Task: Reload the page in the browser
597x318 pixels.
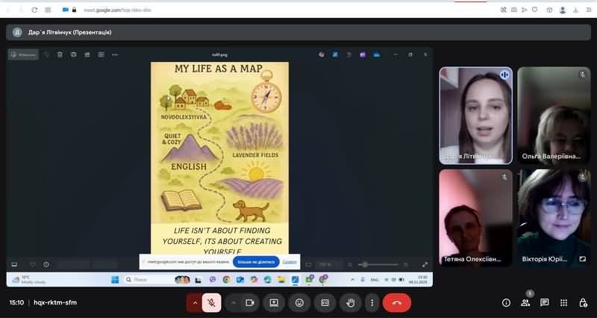Action: [x=34, y=10]
